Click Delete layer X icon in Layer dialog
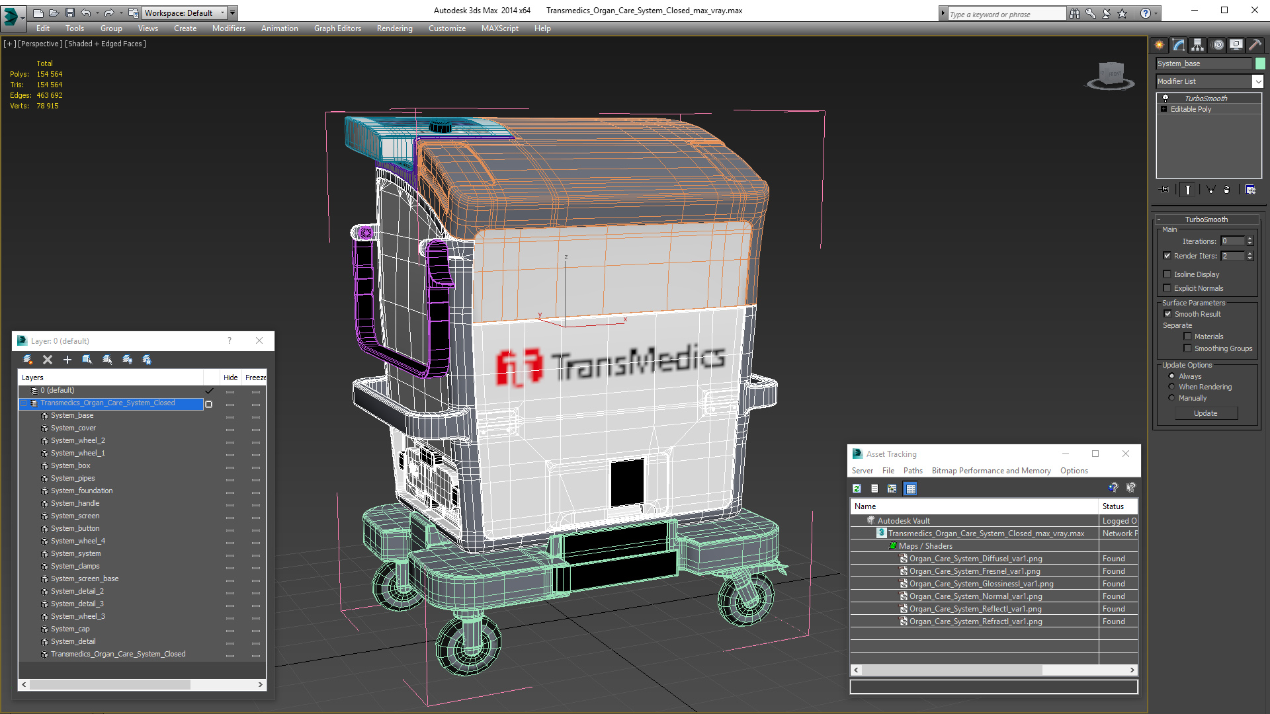1270x714 pixels. click(x=48, y=360)
